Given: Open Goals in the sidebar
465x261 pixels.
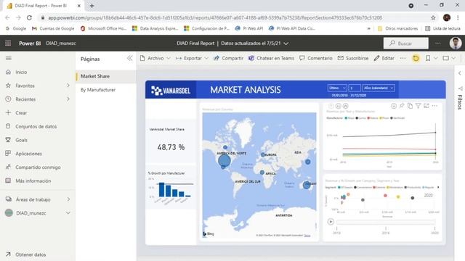Looking at the screenshot, I should tap(21, 140).
